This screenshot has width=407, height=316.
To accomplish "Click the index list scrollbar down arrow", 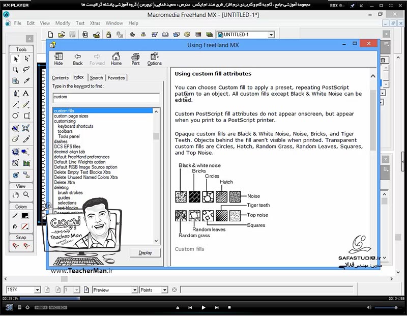I will (156, 241).
